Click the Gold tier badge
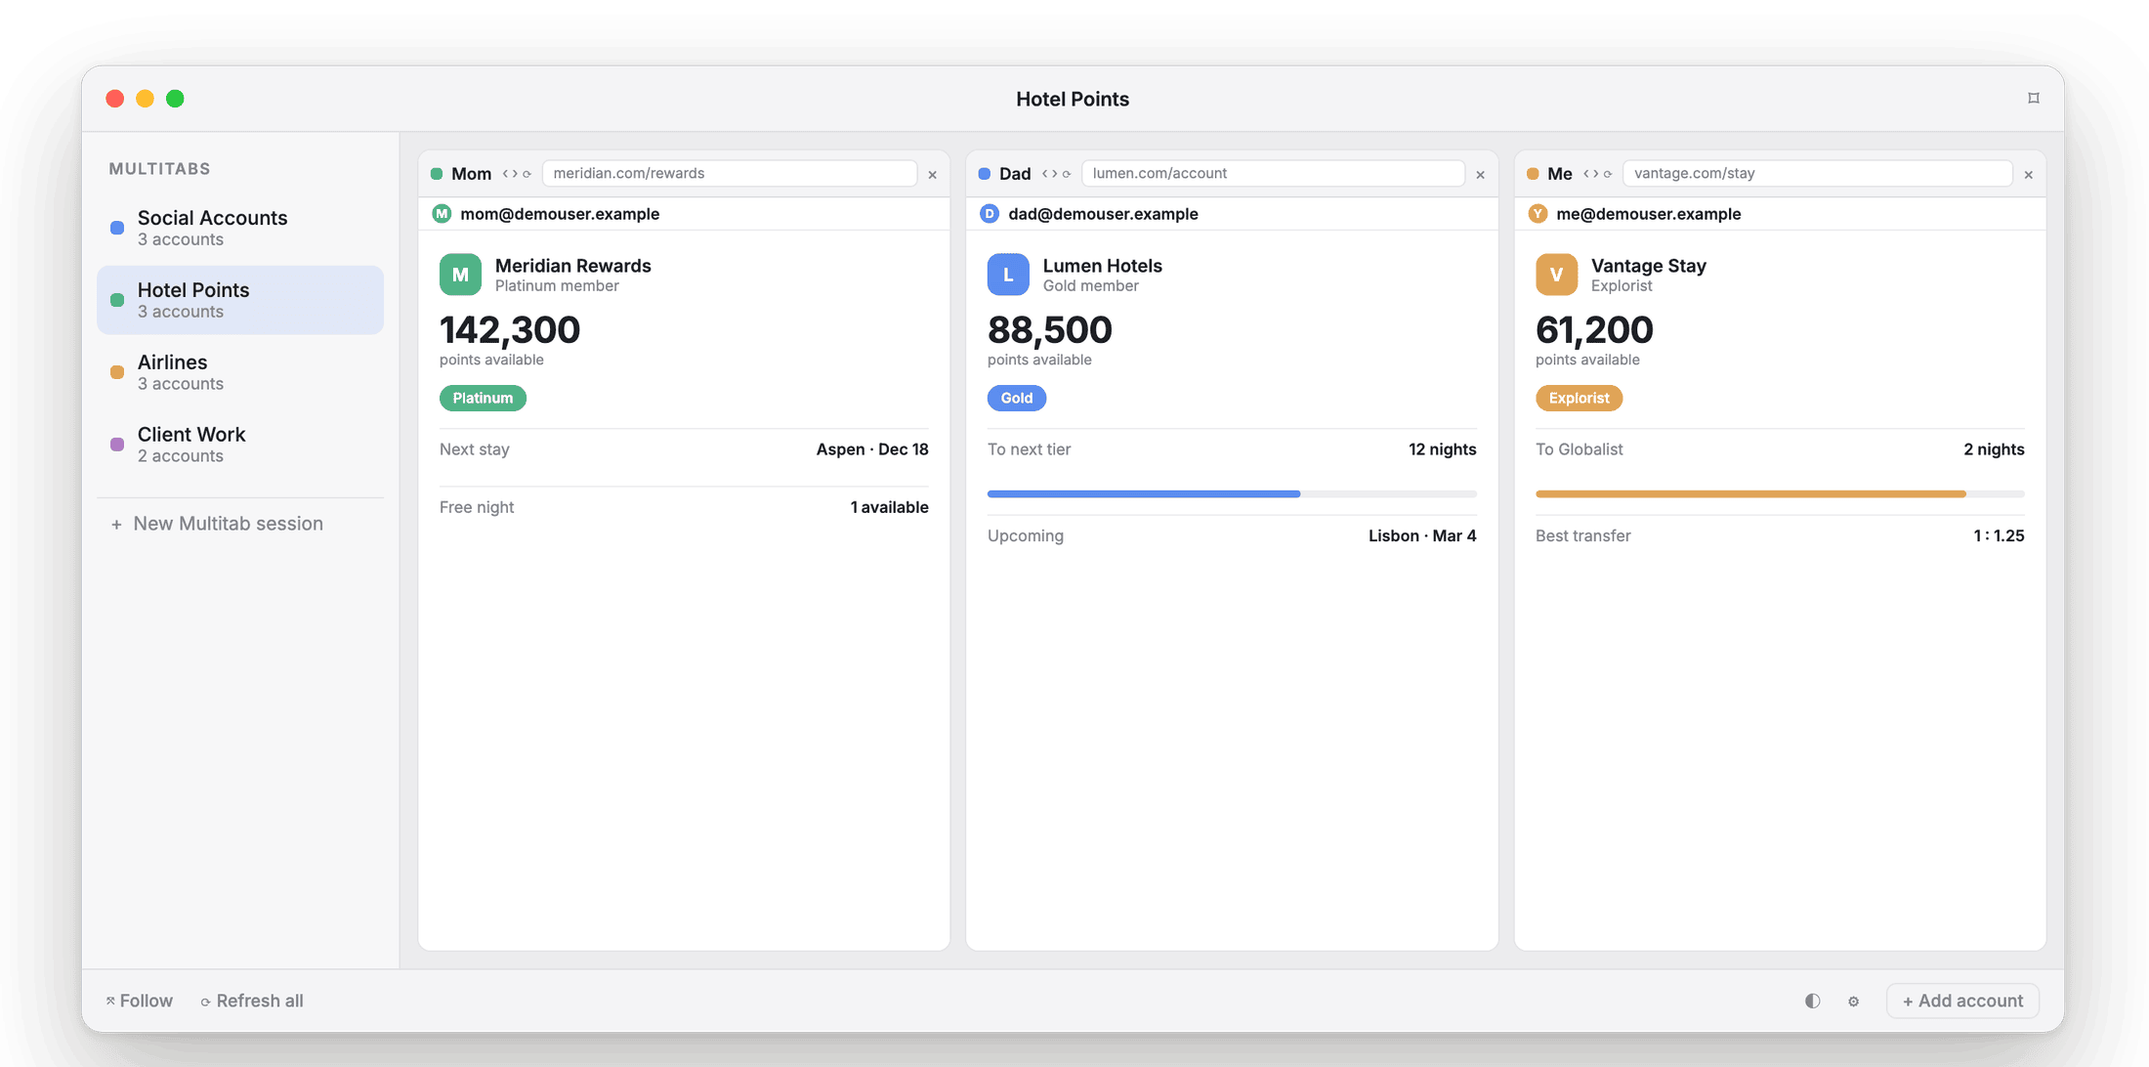 coord(1017,398)
